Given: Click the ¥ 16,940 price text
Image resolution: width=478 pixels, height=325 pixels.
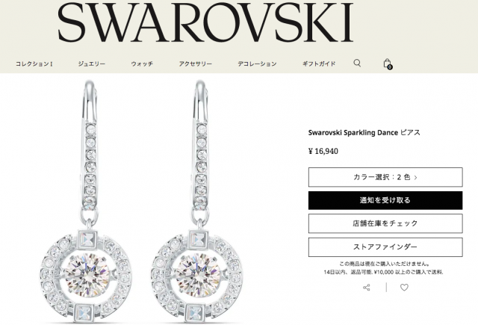Looking at the screenshot, I should 323,151.
